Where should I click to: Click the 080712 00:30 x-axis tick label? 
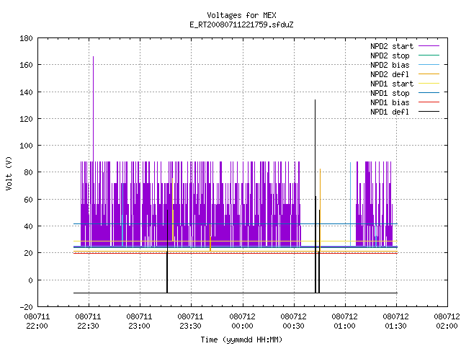pyautogui.click(x=293, y=321)
